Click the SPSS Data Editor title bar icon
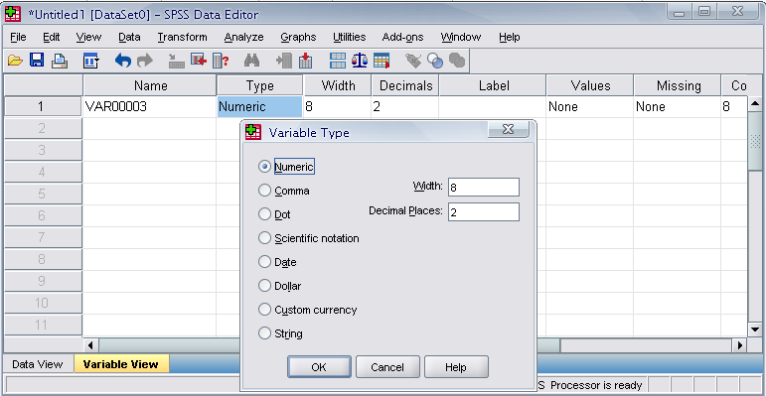 pyautogui.click(x=13, y=14)
